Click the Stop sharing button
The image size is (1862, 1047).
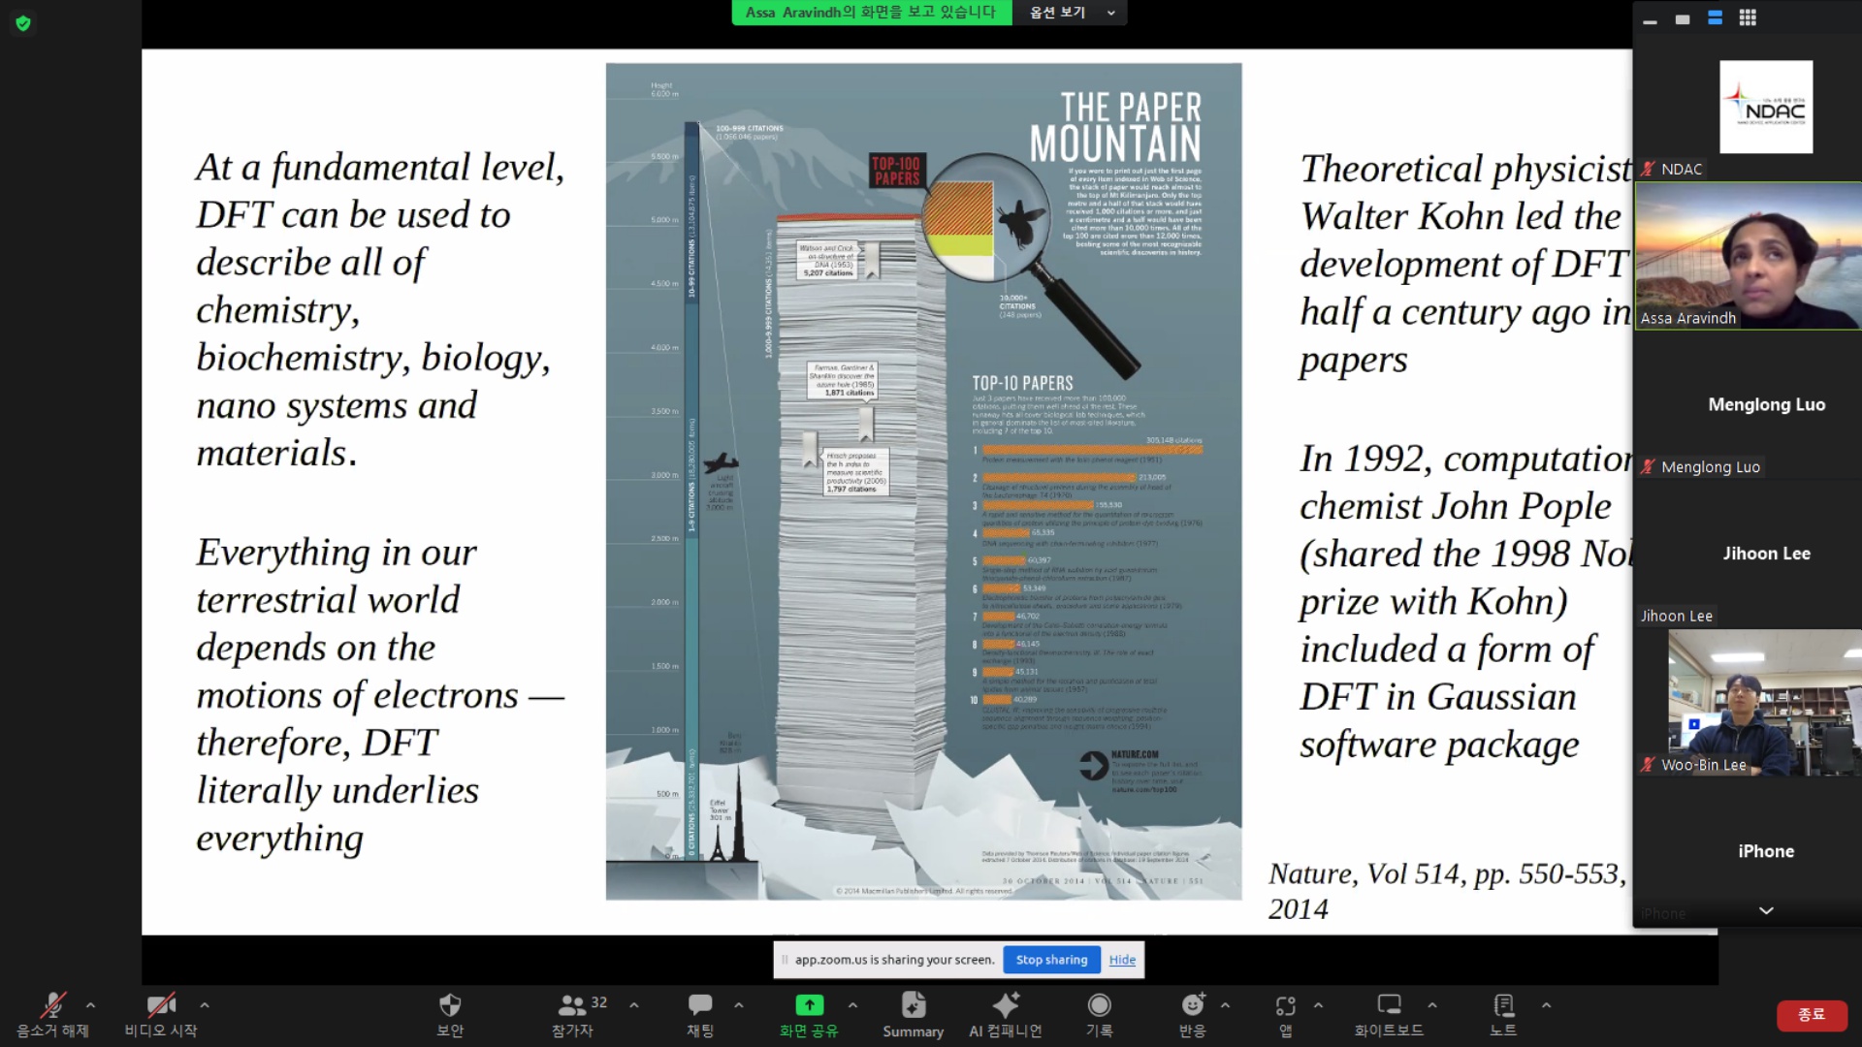(x=1051, y=960)
